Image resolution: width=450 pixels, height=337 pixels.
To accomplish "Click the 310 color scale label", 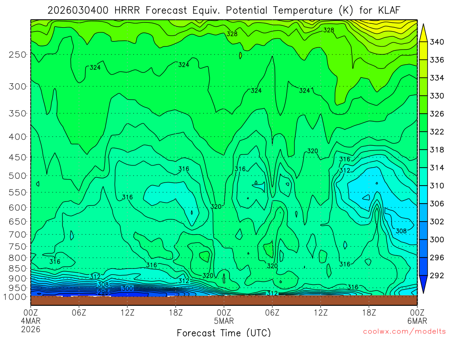I will tap(437, 186).
